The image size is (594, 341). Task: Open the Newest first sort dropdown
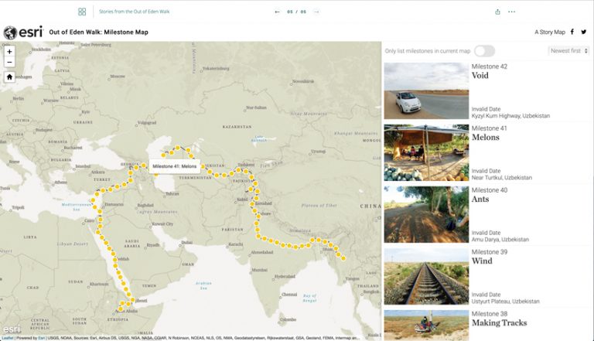click(567, 51)
